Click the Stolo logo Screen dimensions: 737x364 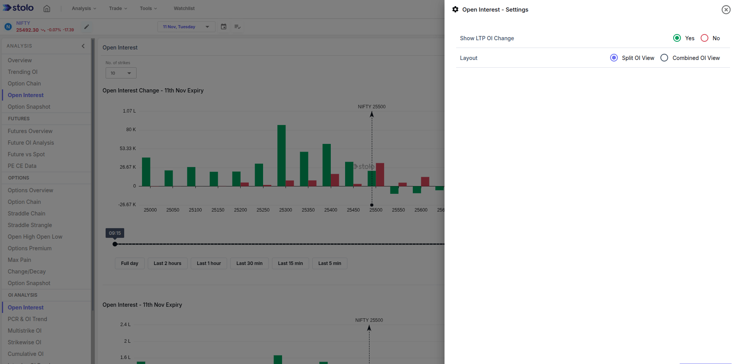[18, 8]
